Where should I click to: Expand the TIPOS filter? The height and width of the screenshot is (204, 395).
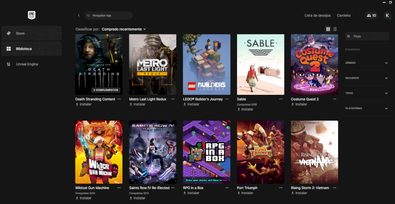tap(367, 93)
